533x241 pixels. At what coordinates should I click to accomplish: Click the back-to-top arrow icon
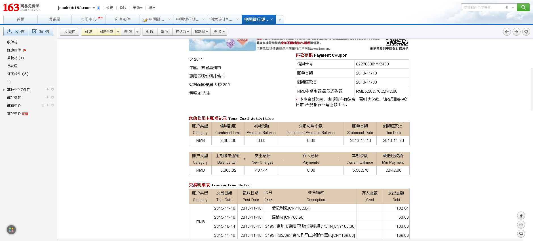click(x=521, y=216)
